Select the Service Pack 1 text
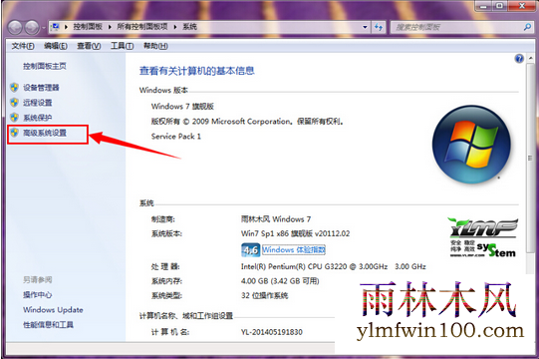 click(x=176, y=137)
